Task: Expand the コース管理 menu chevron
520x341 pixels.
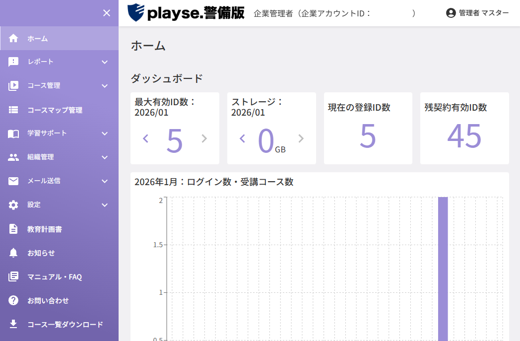Action: point(105,86)
